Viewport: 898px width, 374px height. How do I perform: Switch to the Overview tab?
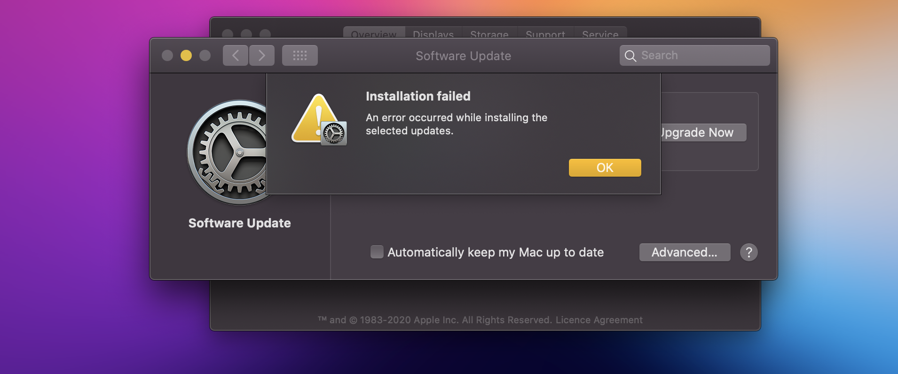point(374,33)
